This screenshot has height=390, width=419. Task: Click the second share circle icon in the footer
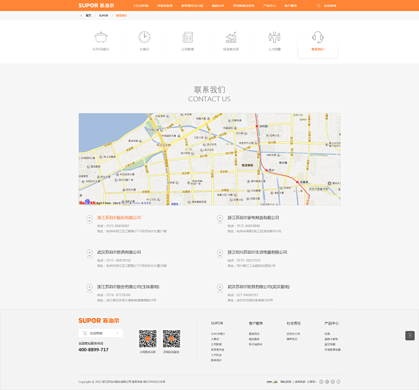pyautogui.click(x=327, y=382)
